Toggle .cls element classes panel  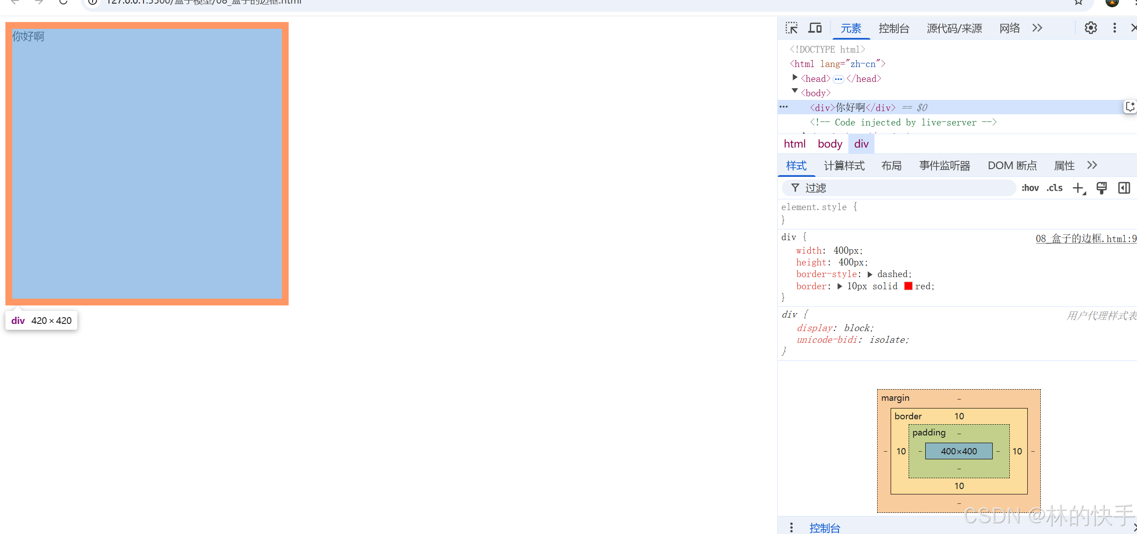1054,188
